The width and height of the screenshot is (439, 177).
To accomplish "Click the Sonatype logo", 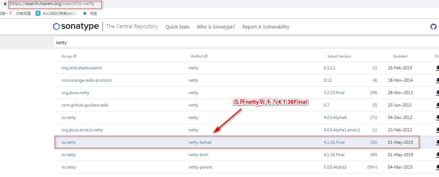I will point(76,26).
